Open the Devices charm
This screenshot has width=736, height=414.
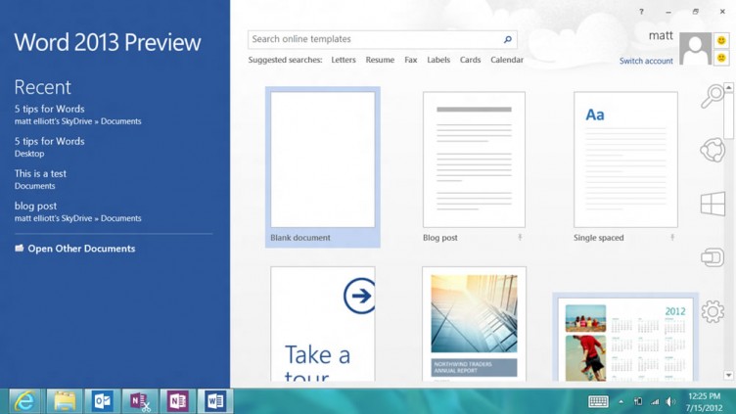click(x=713, y=257)
